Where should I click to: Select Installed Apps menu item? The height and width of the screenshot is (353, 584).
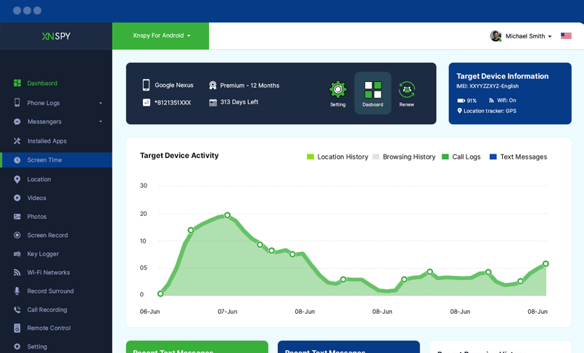click(x=46, y=141)
